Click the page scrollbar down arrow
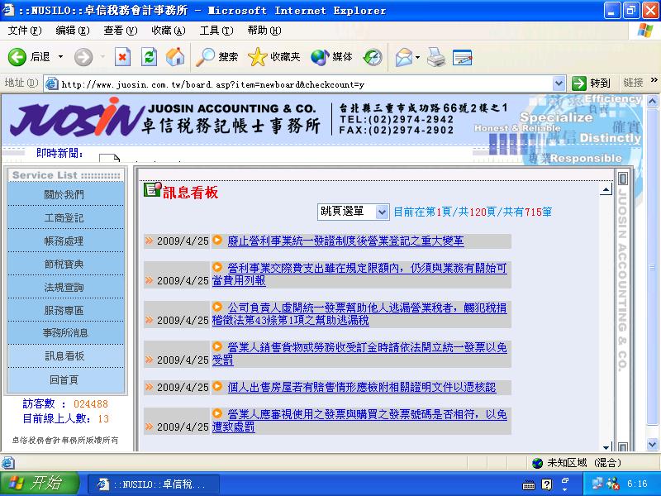Screen dimensions: 661x496 [x=652, y=444]
